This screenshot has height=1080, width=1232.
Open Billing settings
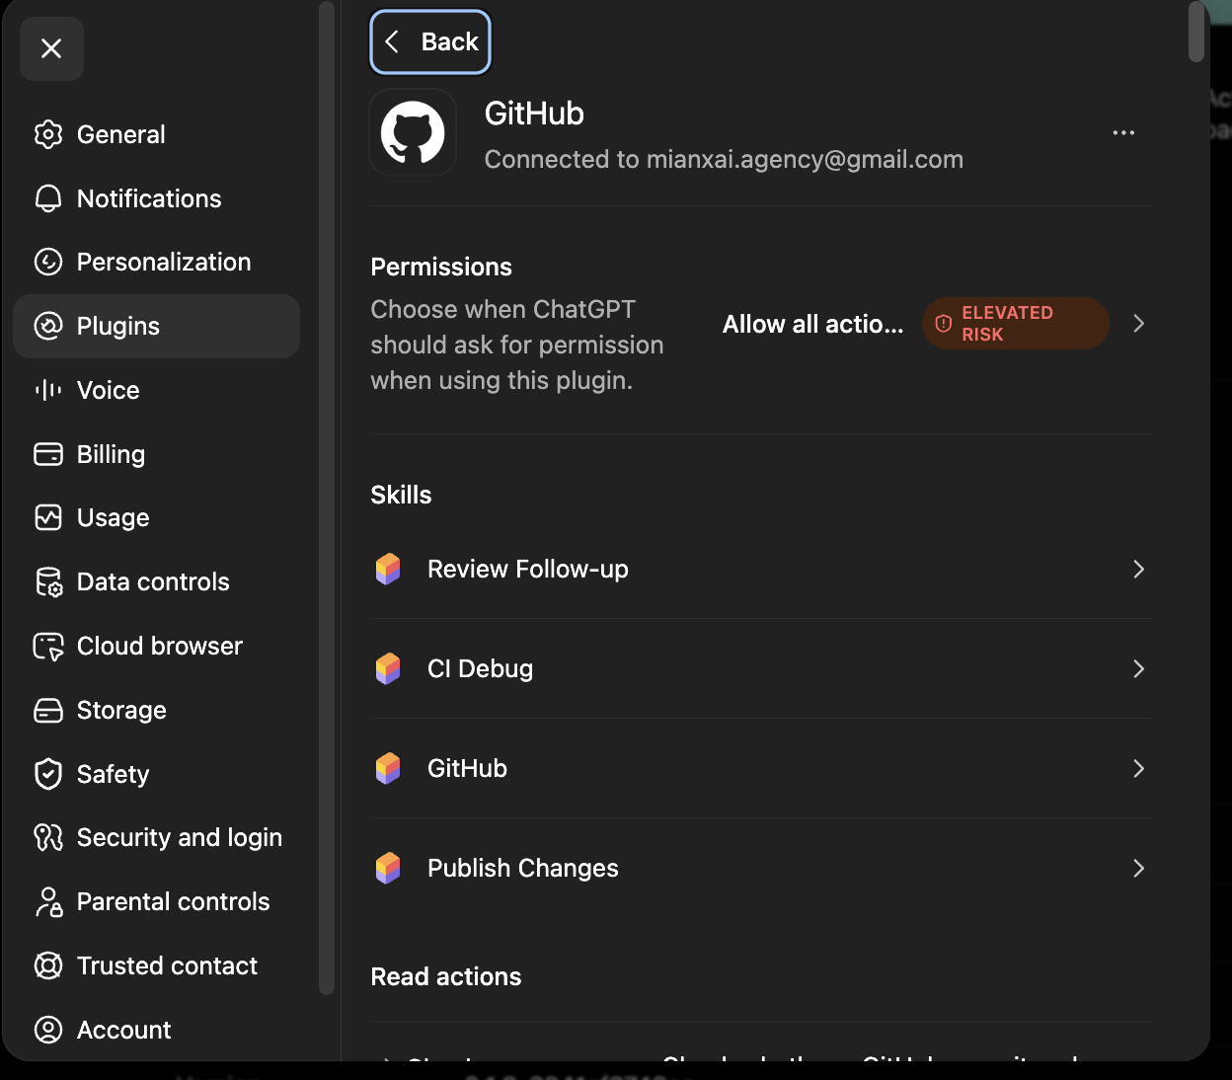[156, 454]
